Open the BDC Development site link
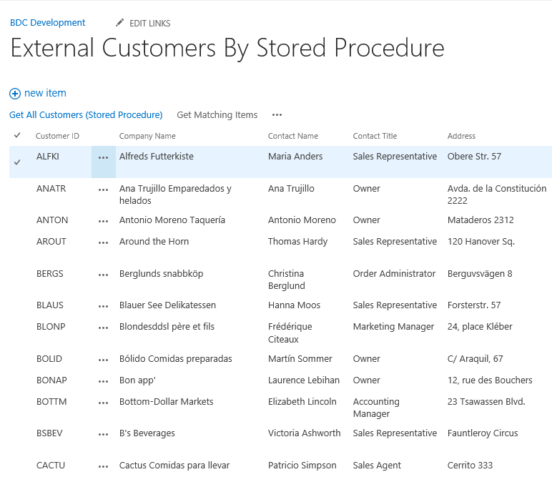Viewport: 552px width, 477px height. 47,23
